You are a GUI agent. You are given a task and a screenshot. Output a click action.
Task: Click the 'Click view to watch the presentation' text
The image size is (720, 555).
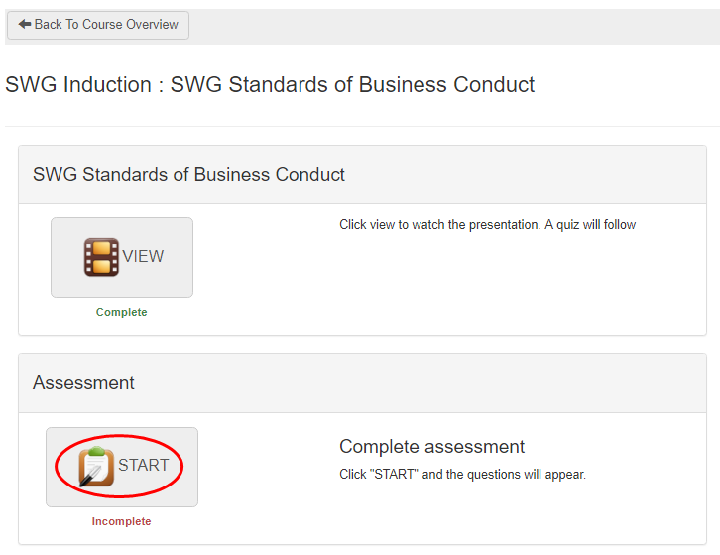point(487,225)
